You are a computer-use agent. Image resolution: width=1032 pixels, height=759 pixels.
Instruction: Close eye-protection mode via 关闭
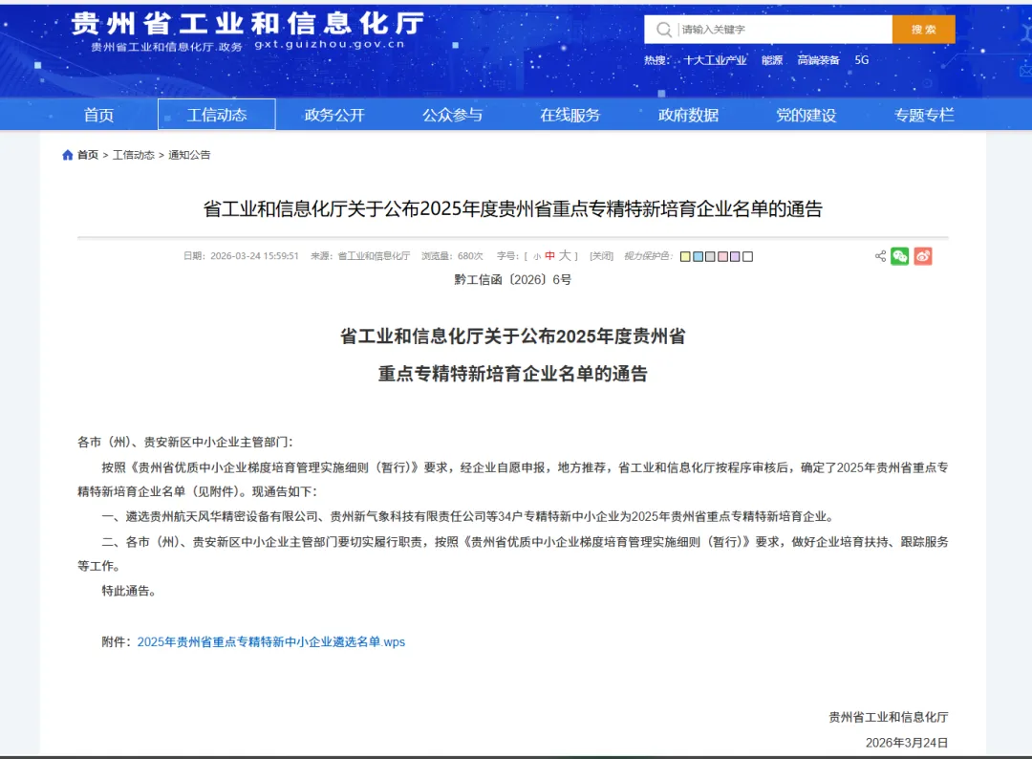click(603, 255)
